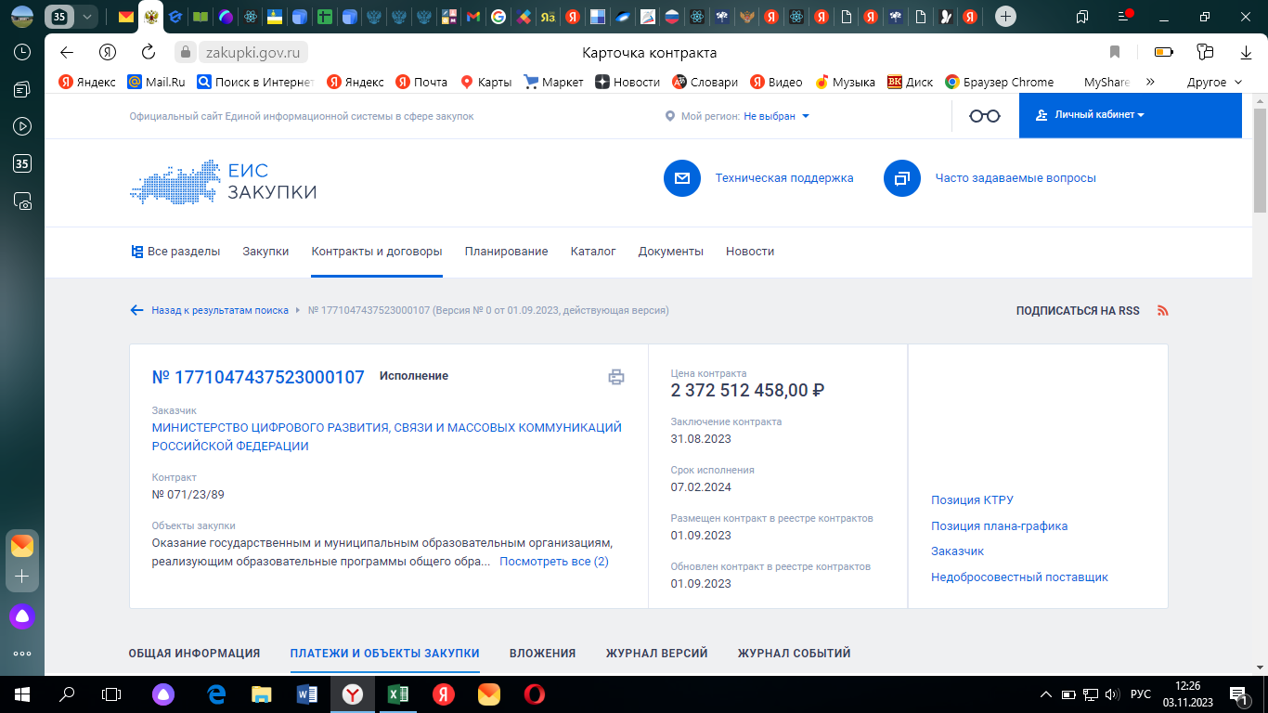Open the Каталог menu item
Viewport: 1268px width, 713px height.
(593, 252)
